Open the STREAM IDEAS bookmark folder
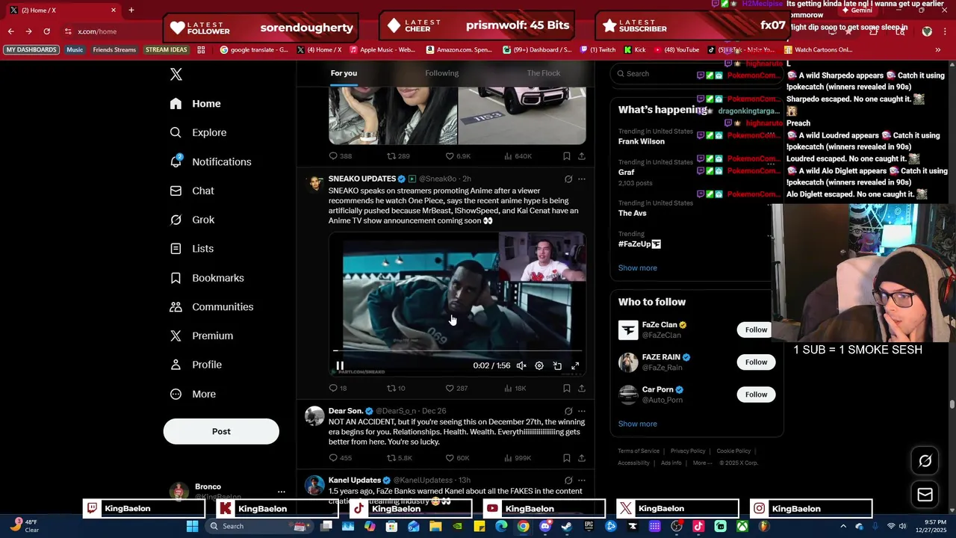This screenshot has height=538, width=956. [x=167, y=50]
